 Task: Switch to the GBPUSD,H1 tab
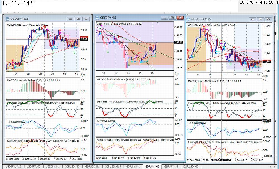click(x=92, y=166)
